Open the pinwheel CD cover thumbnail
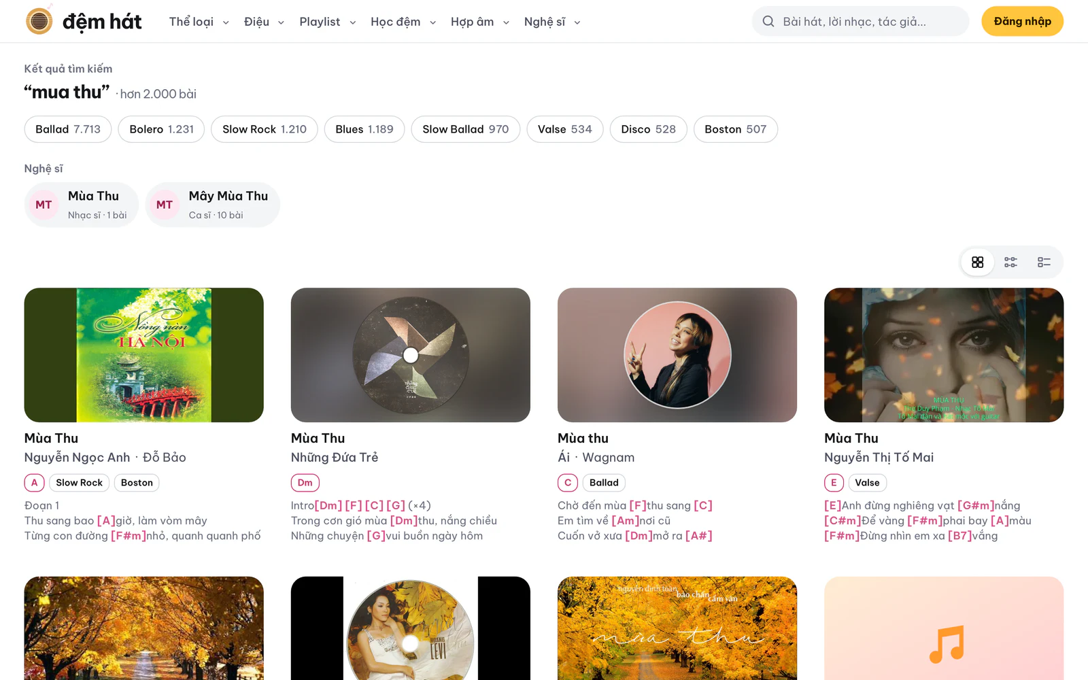This screenshot has width=1088, height=680. pos(411,355)
